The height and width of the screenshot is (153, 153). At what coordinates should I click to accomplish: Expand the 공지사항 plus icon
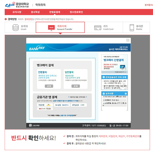point(126,94)
